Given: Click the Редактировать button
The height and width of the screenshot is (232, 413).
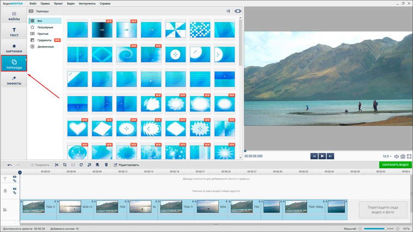Looking at the screenshot, I should tap(126, 165).
